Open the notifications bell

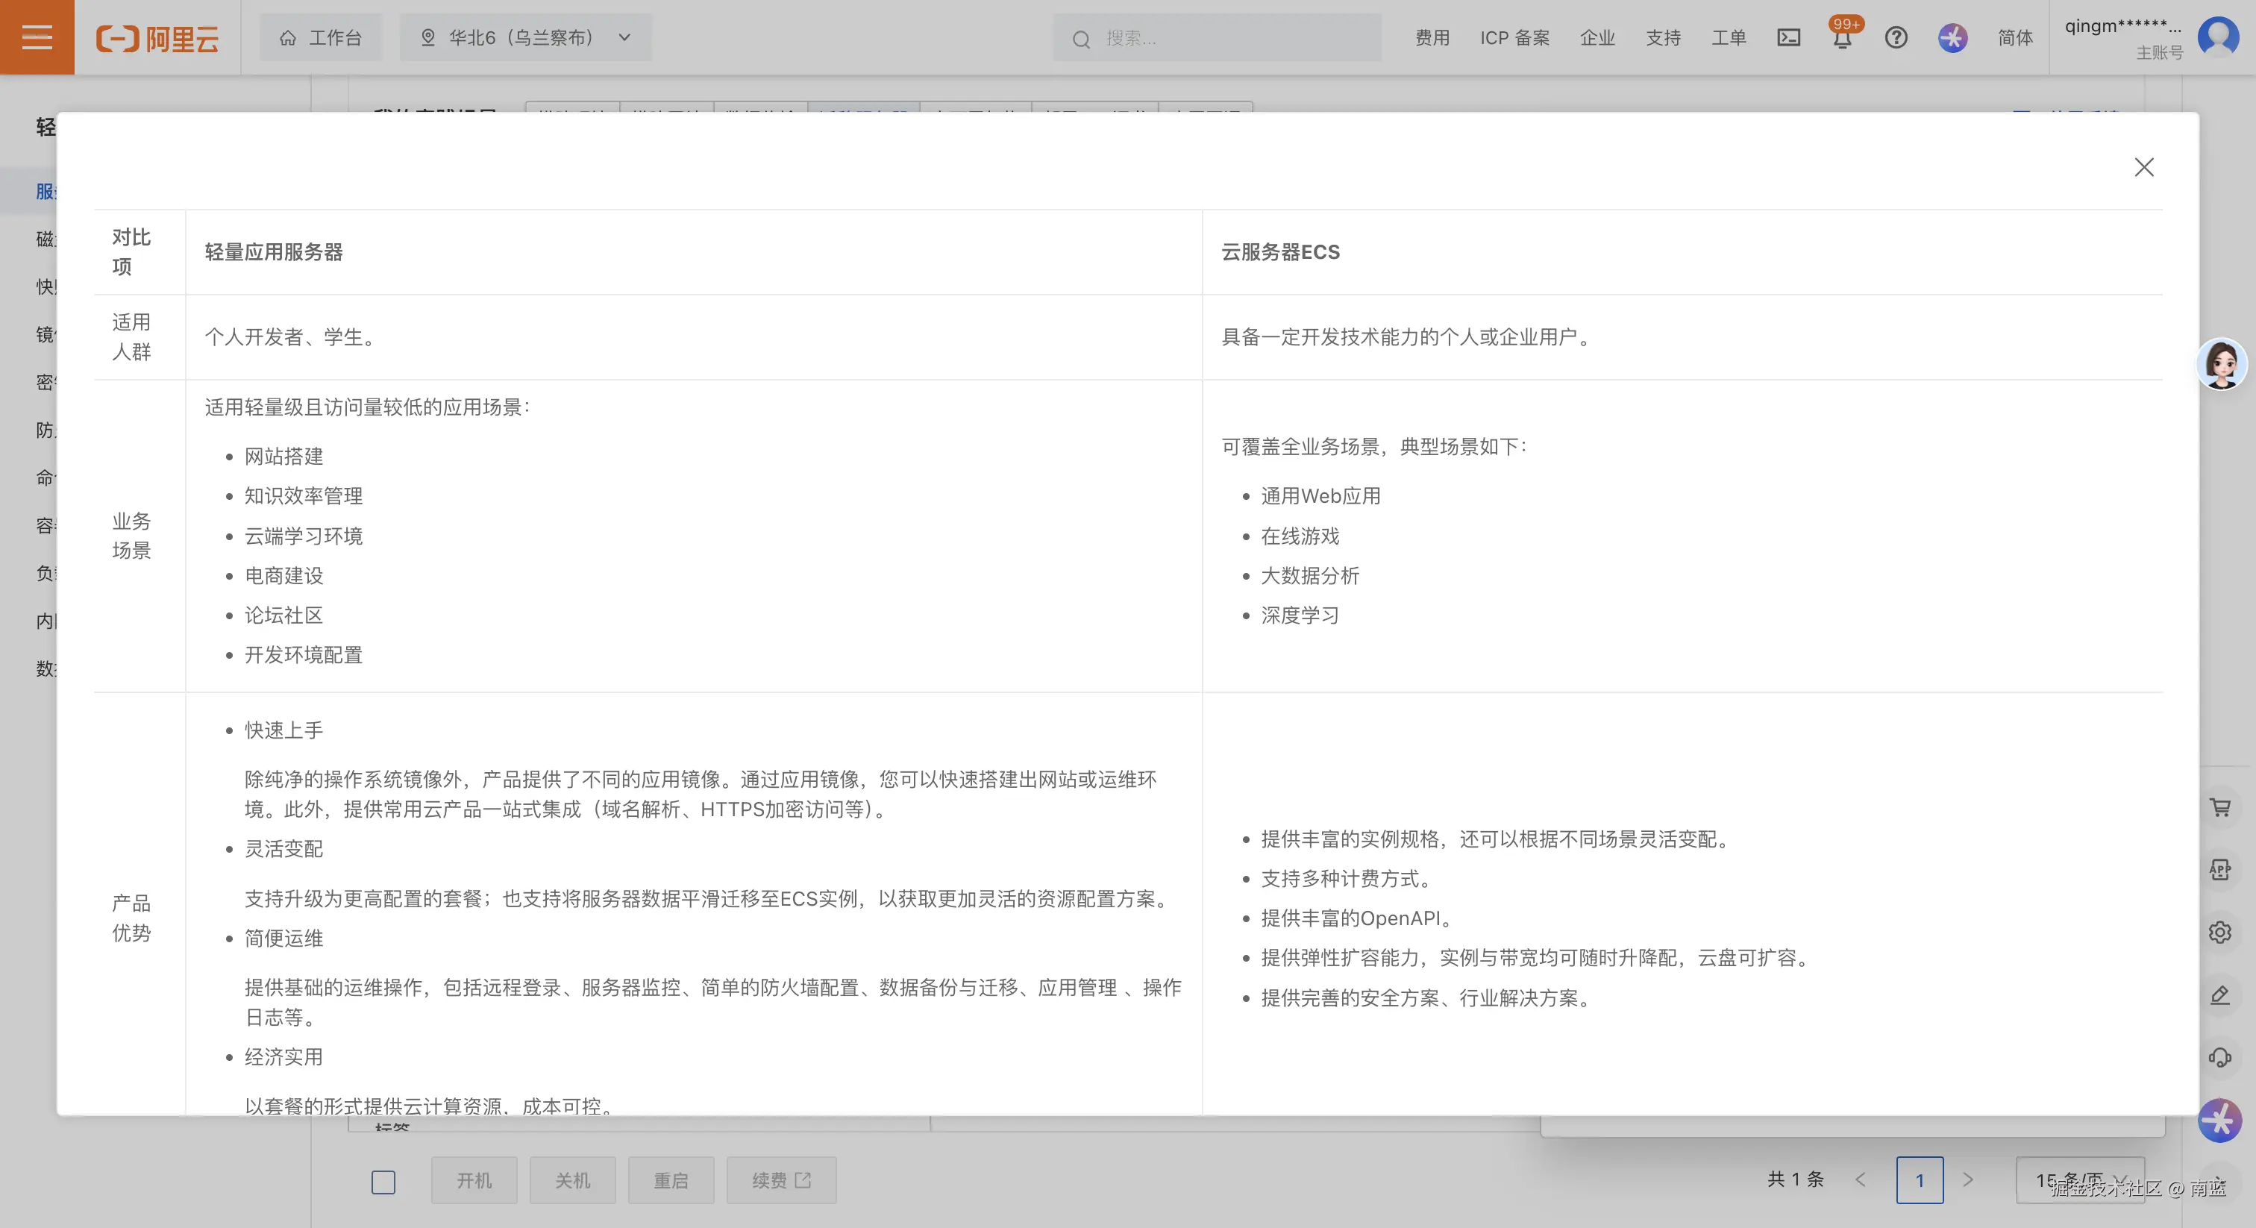1843,37
